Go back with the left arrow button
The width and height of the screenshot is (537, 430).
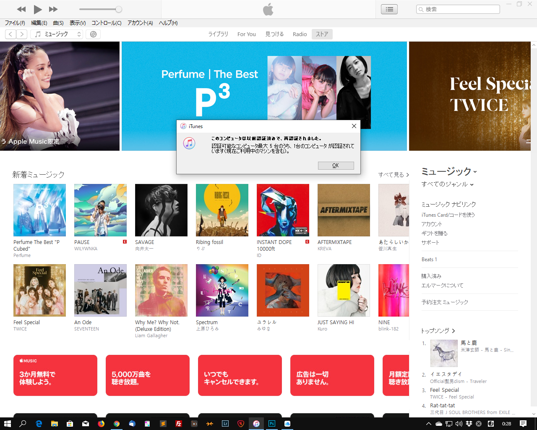(10, 34)
